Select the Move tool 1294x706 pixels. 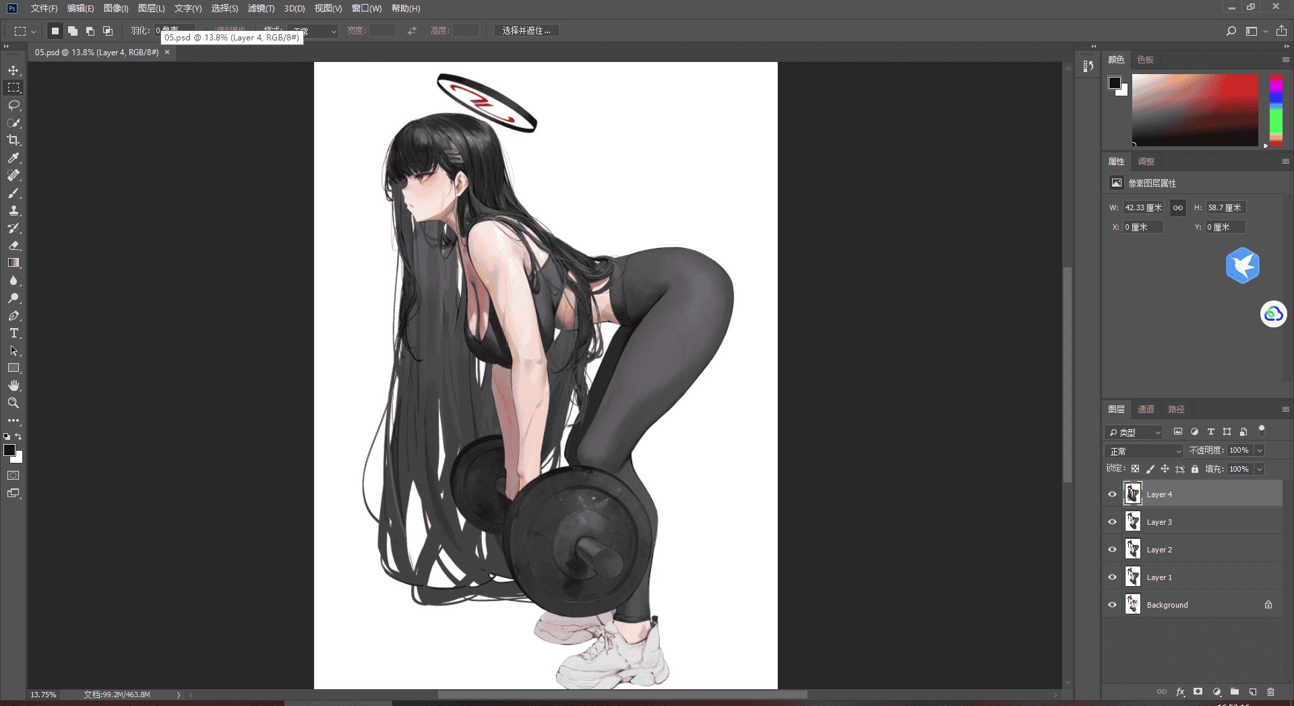pos(13,70)
